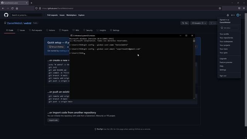Select Settings in user menu
Image resolution: width=247 pixels, height=139 pixels.
[223, 70]
